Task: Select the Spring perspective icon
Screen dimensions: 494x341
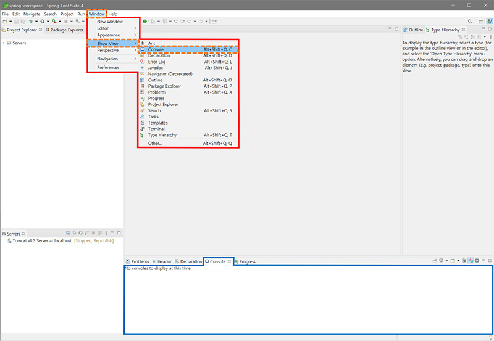Action: [x=489, y=22]
